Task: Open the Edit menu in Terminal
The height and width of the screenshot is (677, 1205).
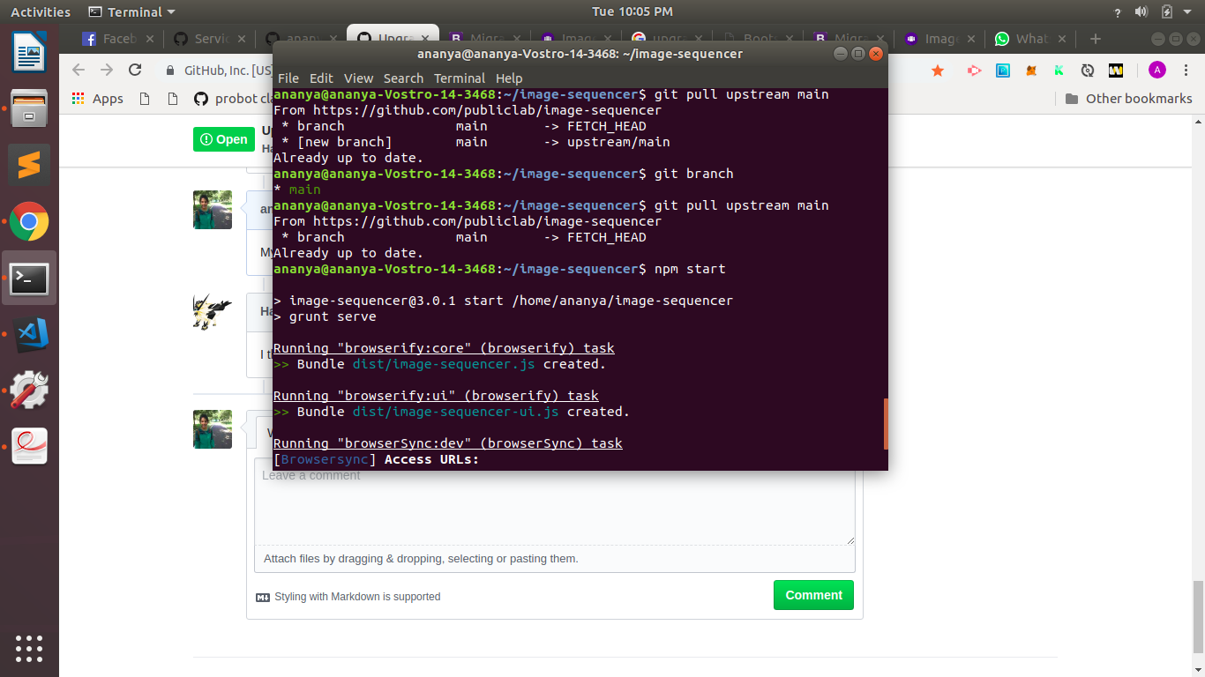Action: (x=321, y=78)
